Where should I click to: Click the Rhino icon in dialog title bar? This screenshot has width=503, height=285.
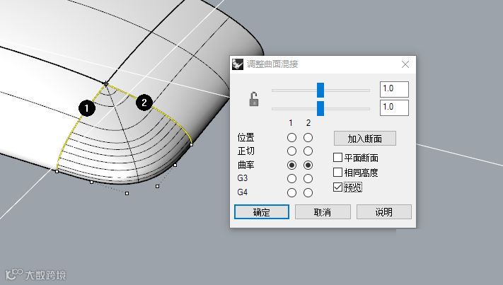coord(238,64)
